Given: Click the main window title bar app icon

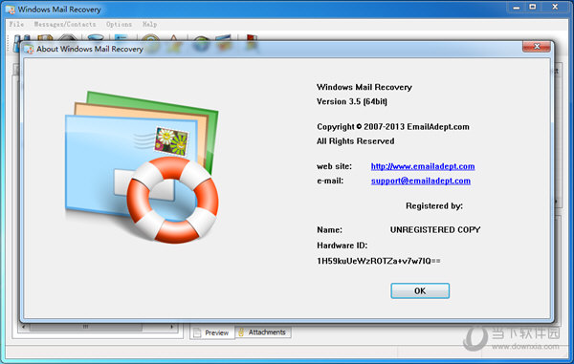Looking at the screenshot, I should point(10,10).
